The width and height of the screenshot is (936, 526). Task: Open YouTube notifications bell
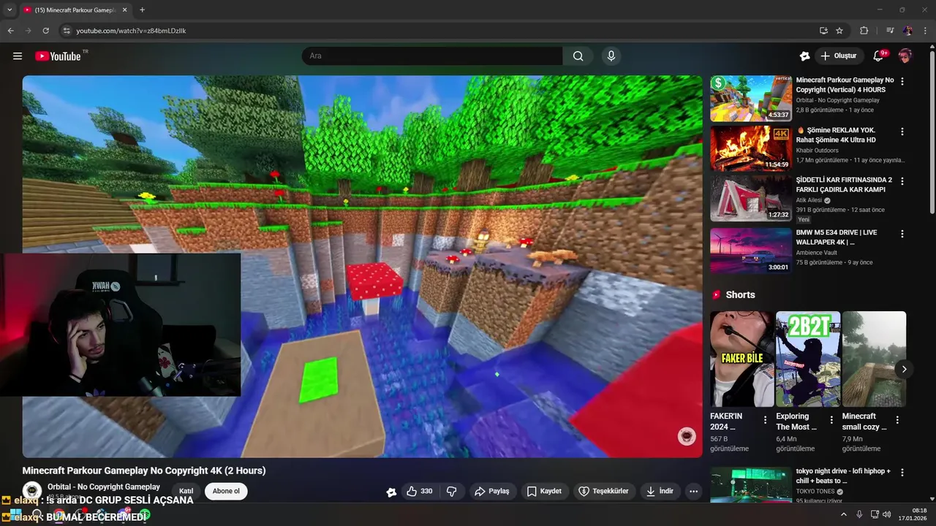(879, 56)
